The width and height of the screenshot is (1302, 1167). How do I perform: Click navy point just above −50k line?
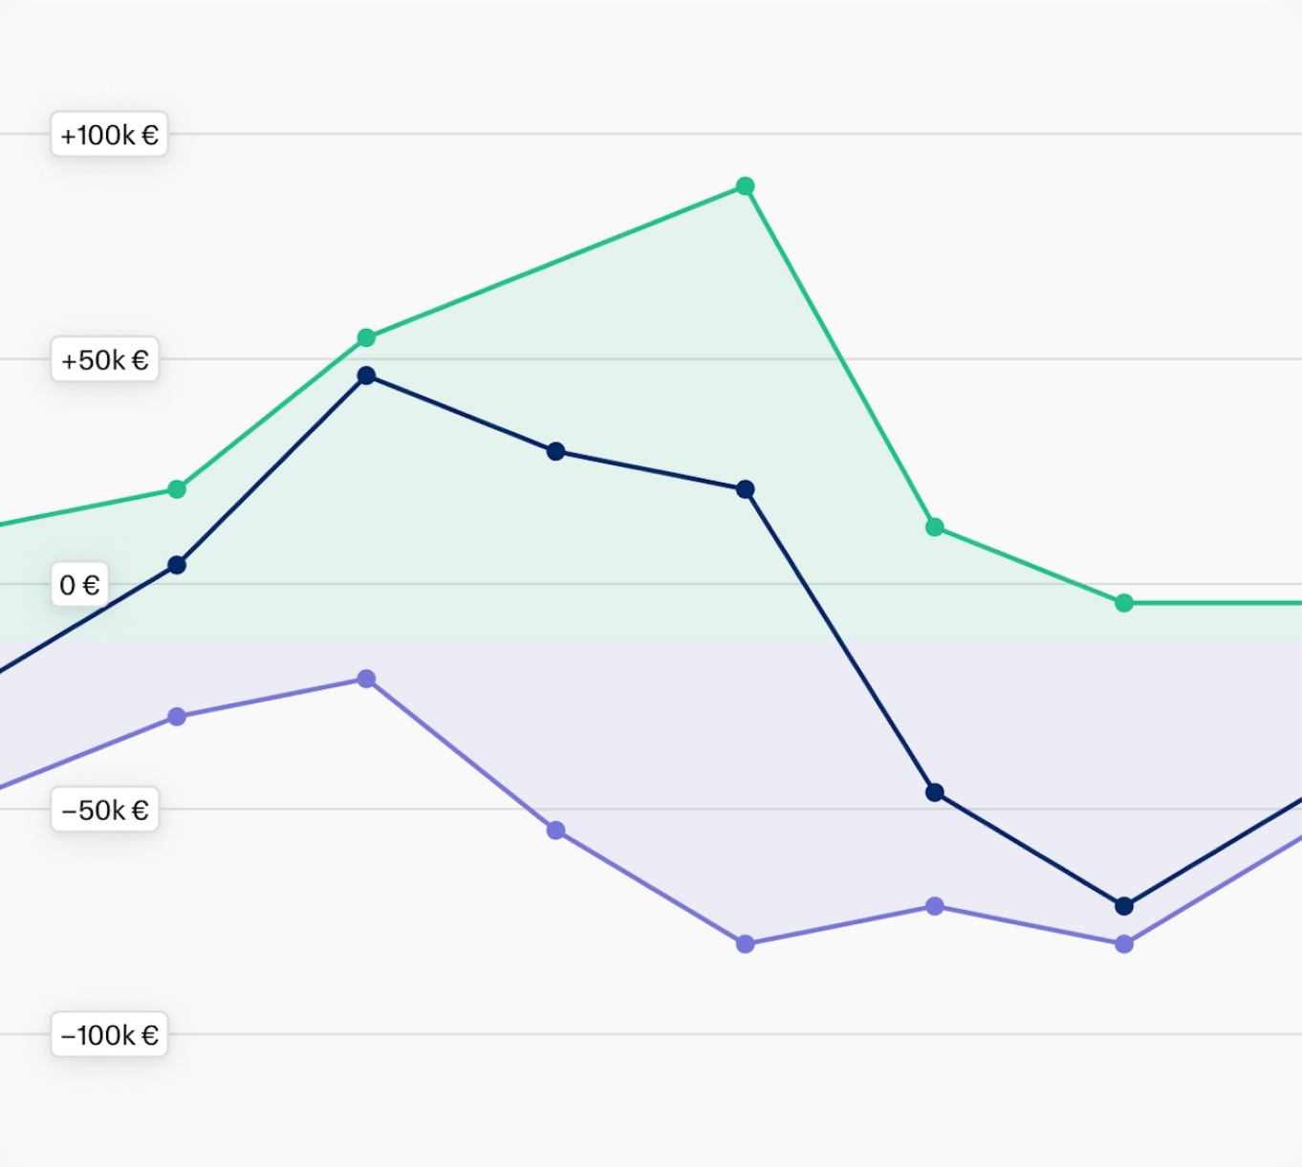tap(935, 792)
